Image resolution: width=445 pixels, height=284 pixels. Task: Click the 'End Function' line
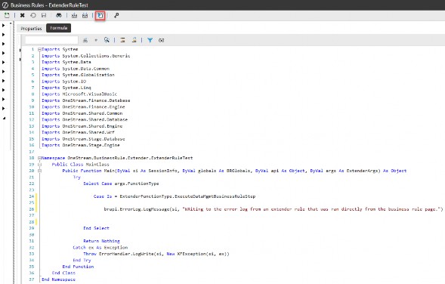pyautogui.click(x=78, y=267)
